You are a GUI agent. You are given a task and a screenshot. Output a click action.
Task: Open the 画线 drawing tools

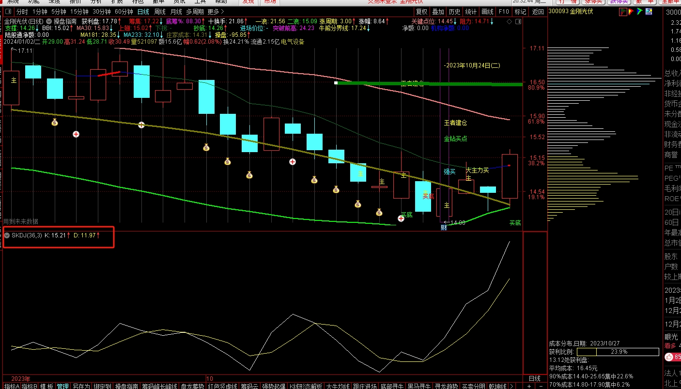(487, 12)
